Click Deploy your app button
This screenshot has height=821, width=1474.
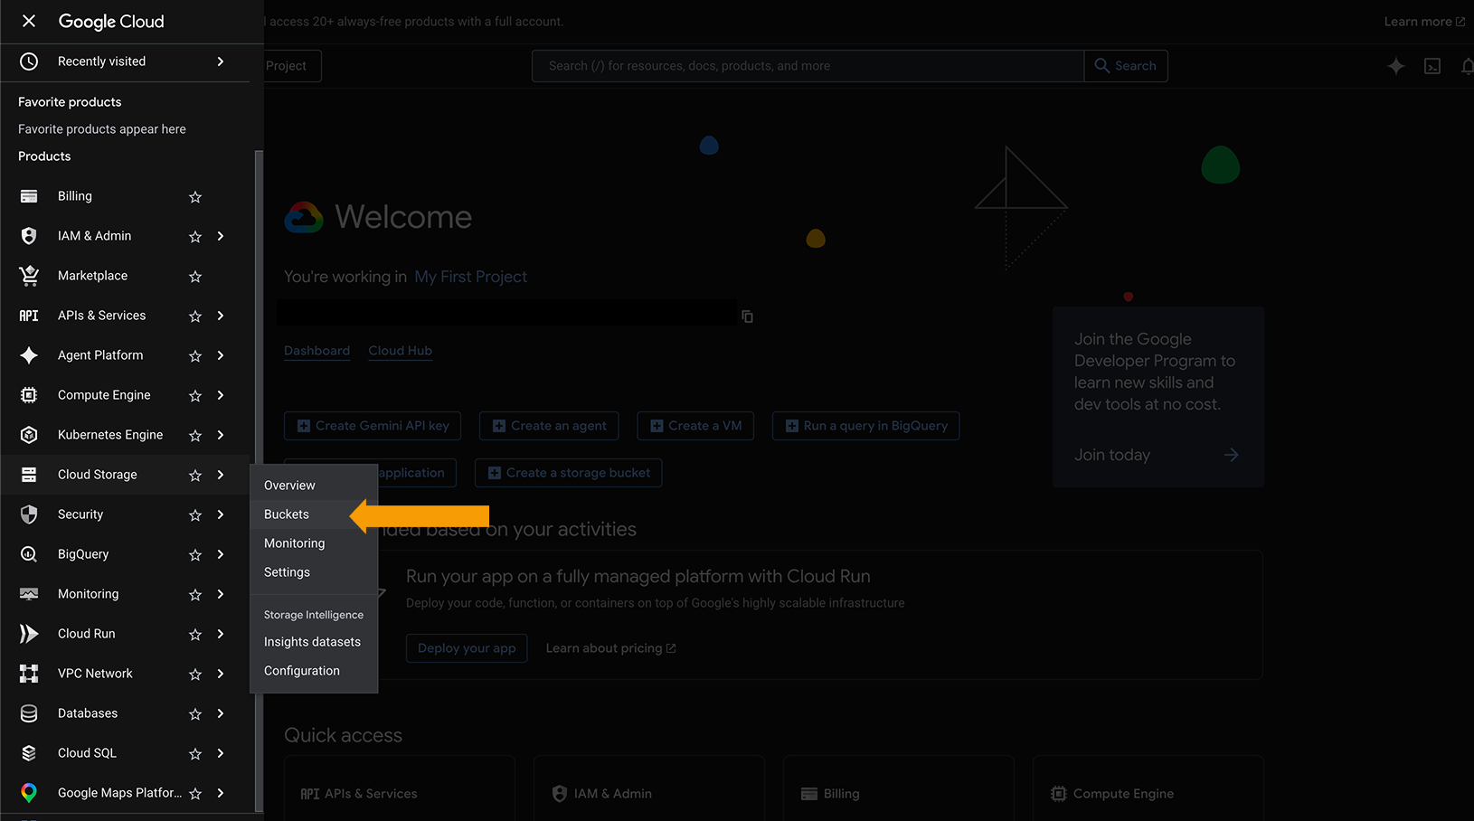click(x=467, y=648)
